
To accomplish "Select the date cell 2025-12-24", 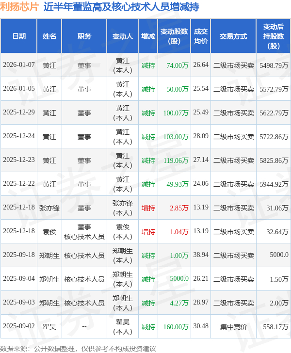I will [x=19, y=136].
